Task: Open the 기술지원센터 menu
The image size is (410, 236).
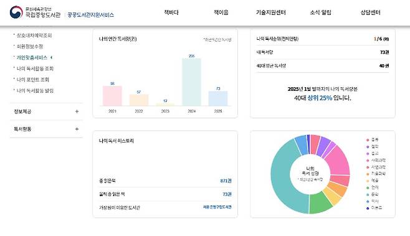Action: coord(270,12)
